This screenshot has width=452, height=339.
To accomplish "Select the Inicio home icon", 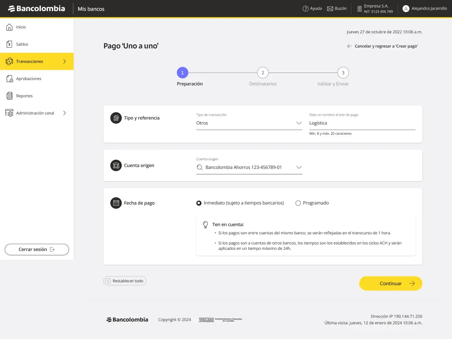I will click(9, 27).
